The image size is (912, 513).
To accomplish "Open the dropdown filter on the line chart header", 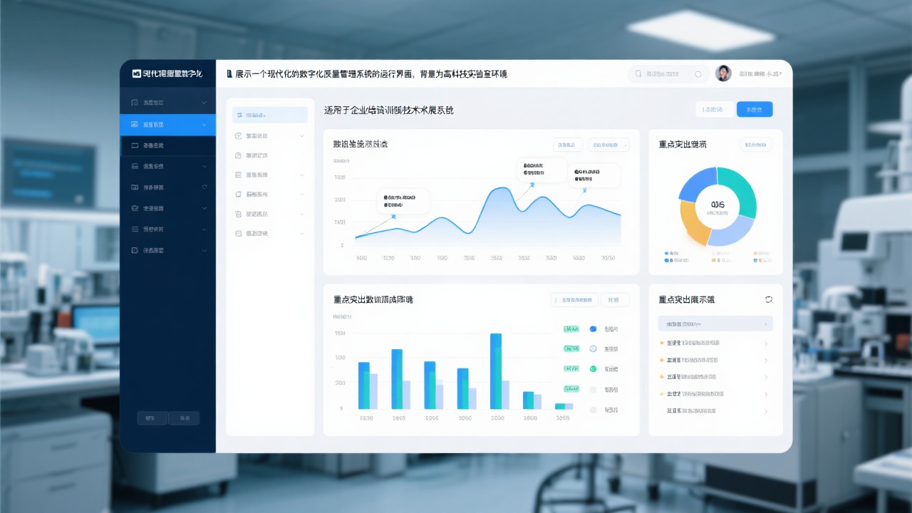I will (609, 145).
